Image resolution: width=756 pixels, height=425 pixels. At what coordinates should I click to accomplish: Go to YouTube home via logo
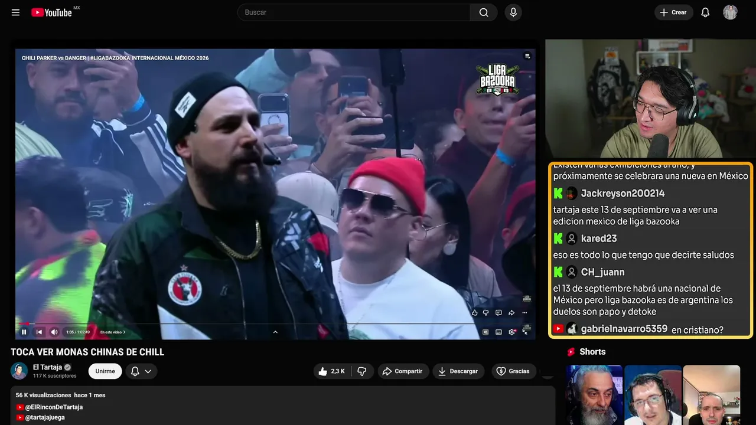click(51, 12)
